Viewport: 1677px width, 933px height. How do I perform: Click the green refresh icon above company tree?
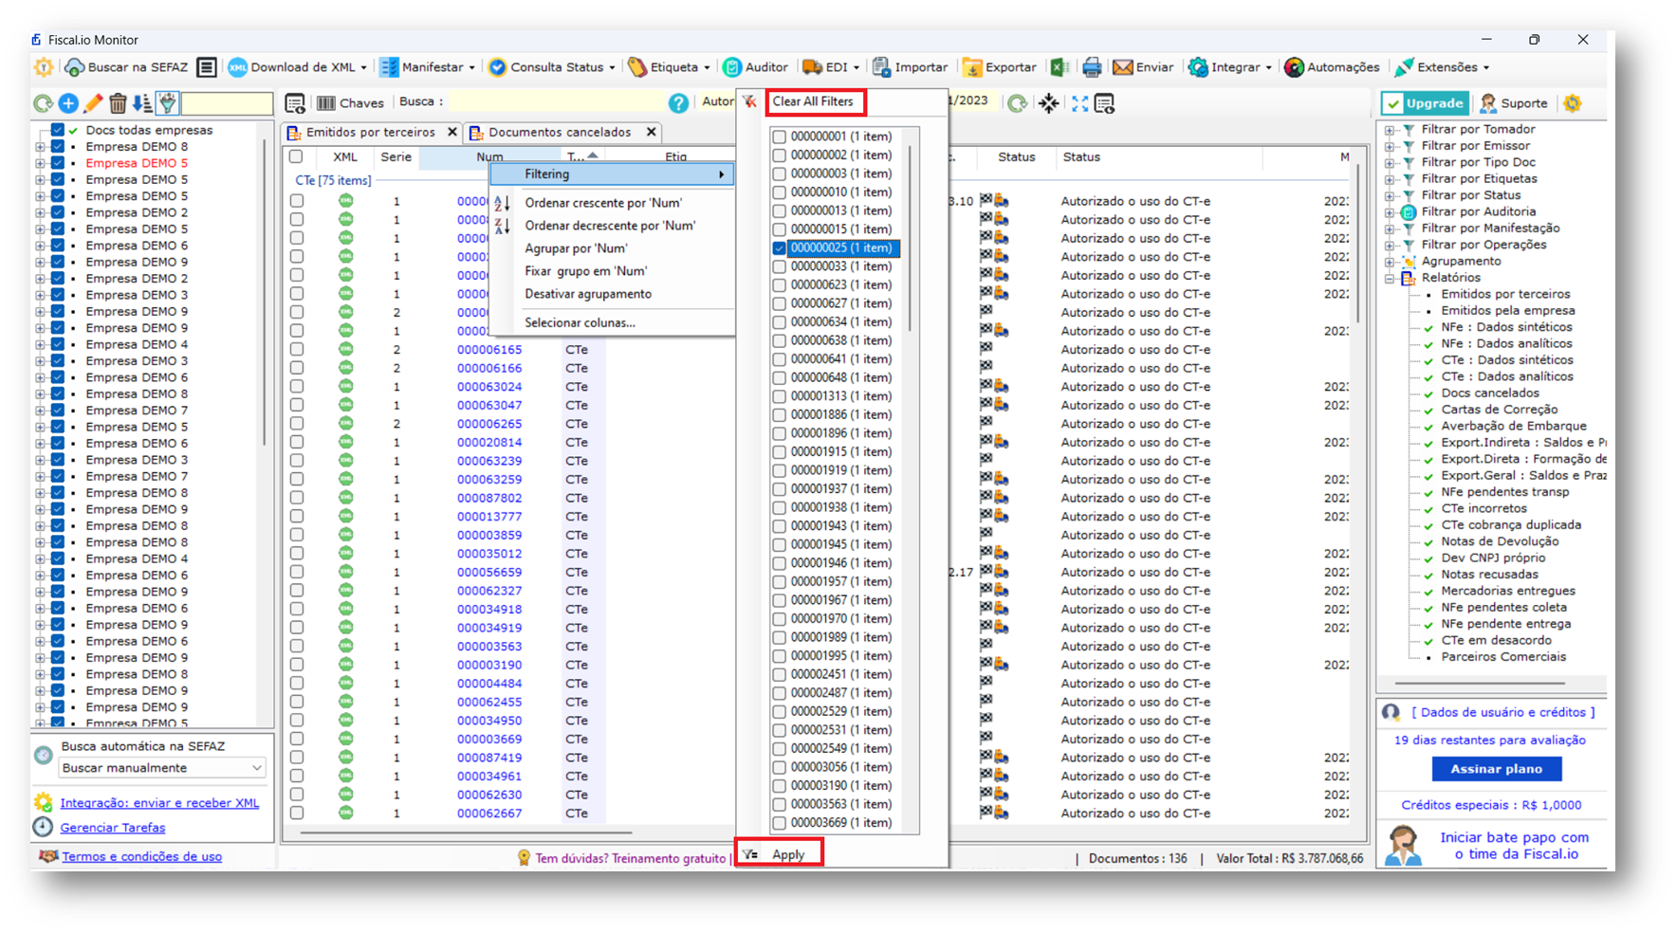point(43,103)
